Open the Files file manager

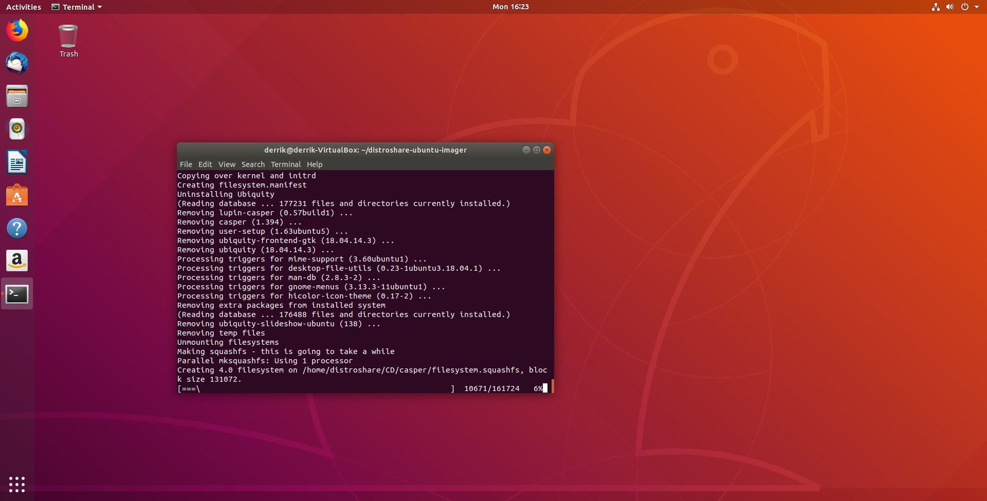tap(17, 96)
